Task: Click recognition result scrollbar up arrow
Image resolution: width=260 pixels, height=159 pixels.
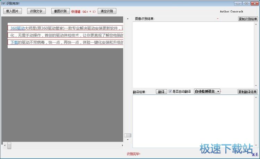Action: (x=256, y=24)
